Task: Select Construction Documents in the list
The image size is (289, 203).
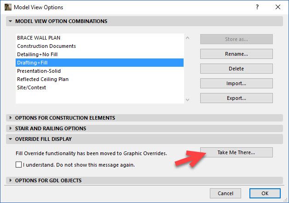Action: (46, 46)
